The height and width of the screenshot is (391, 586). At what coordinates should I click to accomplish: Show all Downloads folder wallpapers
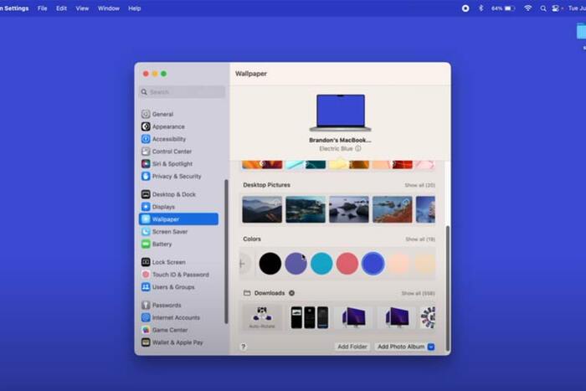[418, 294]
